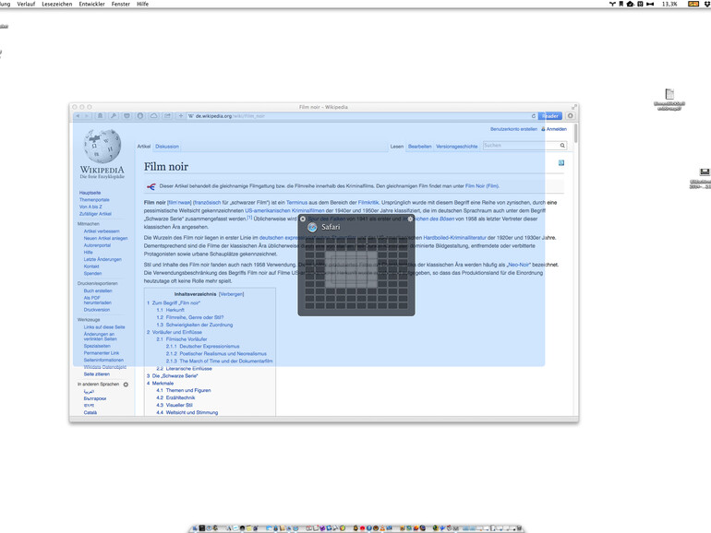The height and width of the screenshot is (533, 711).
Task: Click the Reader button in address bar
Action: click(x=549, y=116)
